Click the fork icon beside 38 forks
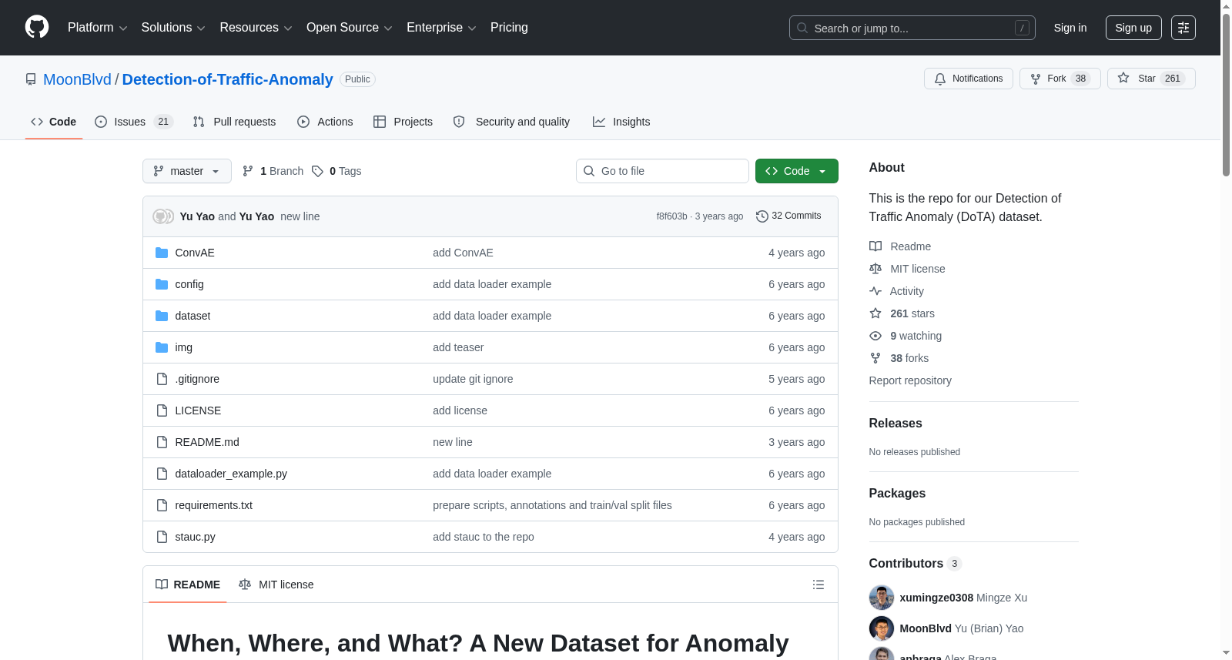The width and height of the screenshot is (1232, 660). click(x=875, y=358)
